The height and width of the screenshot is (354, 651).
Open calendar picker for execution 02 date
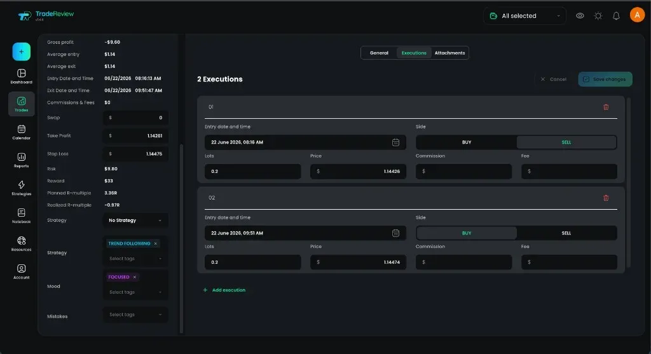pos(395,233)
